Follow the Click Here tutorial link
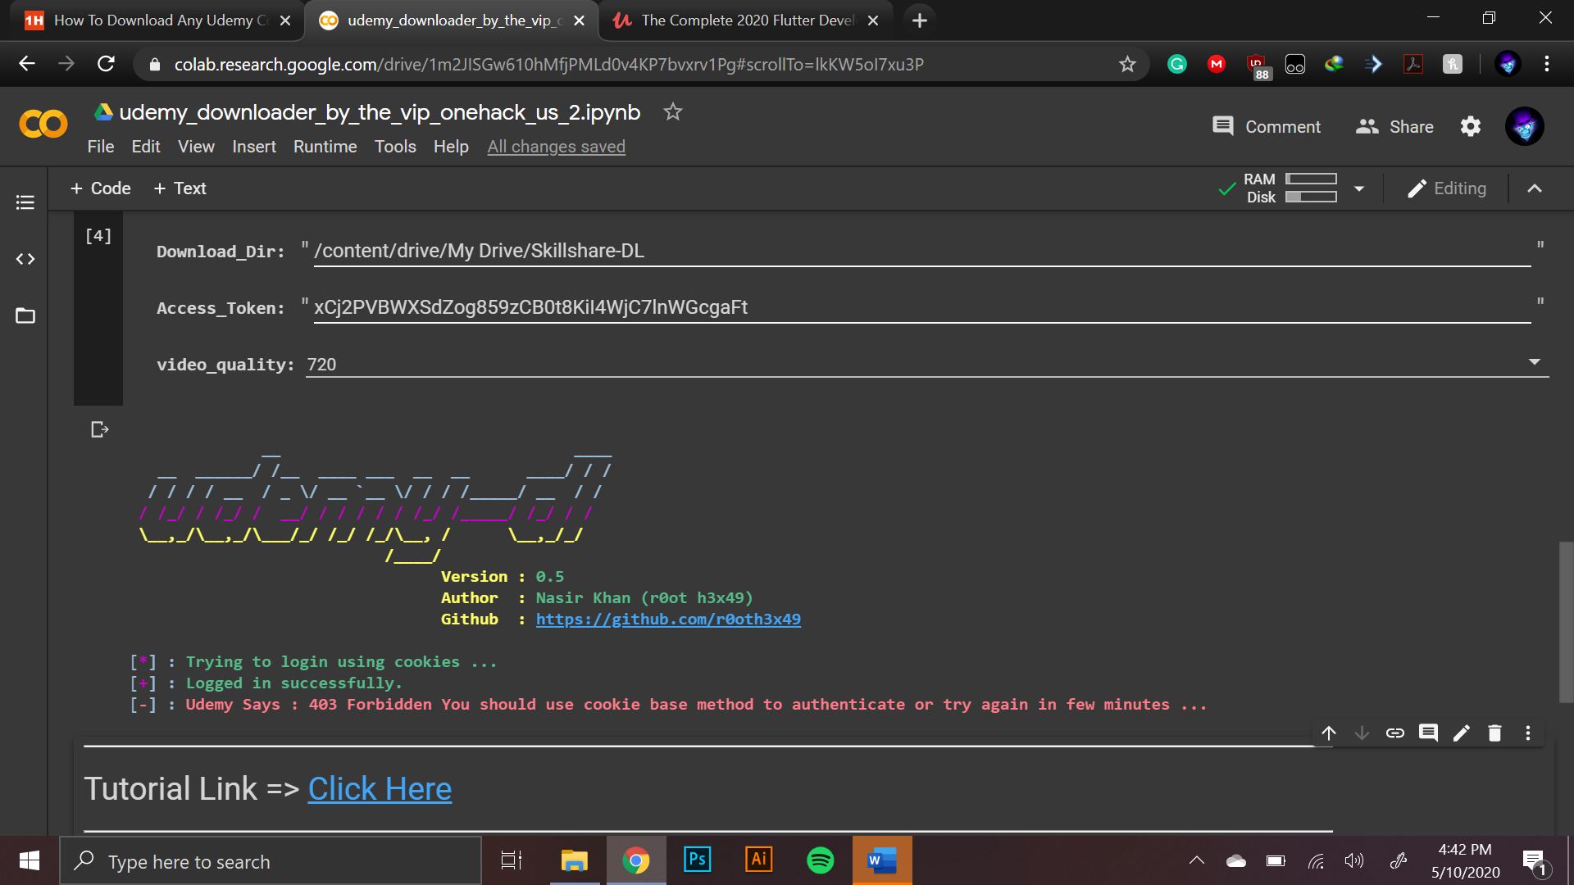Viewport: 1574px width, 885px height. [x=380, y=788]
